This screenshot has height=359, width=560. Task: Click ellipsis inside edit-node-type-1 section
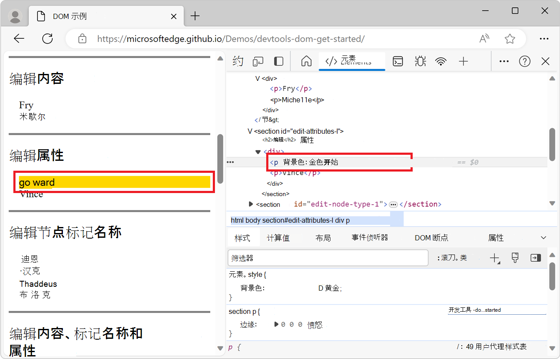point(393,204)
